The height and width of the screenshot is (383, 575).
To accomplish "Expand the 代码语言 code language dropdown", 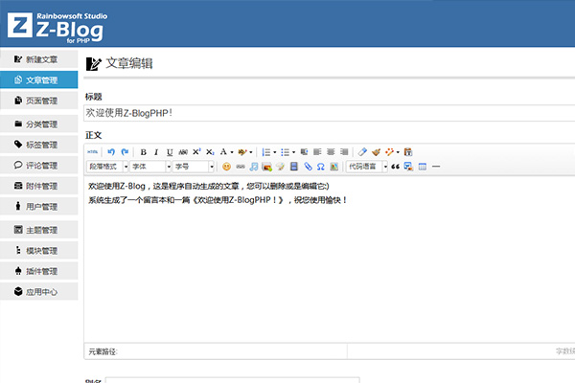I will [x=366, y=166].
